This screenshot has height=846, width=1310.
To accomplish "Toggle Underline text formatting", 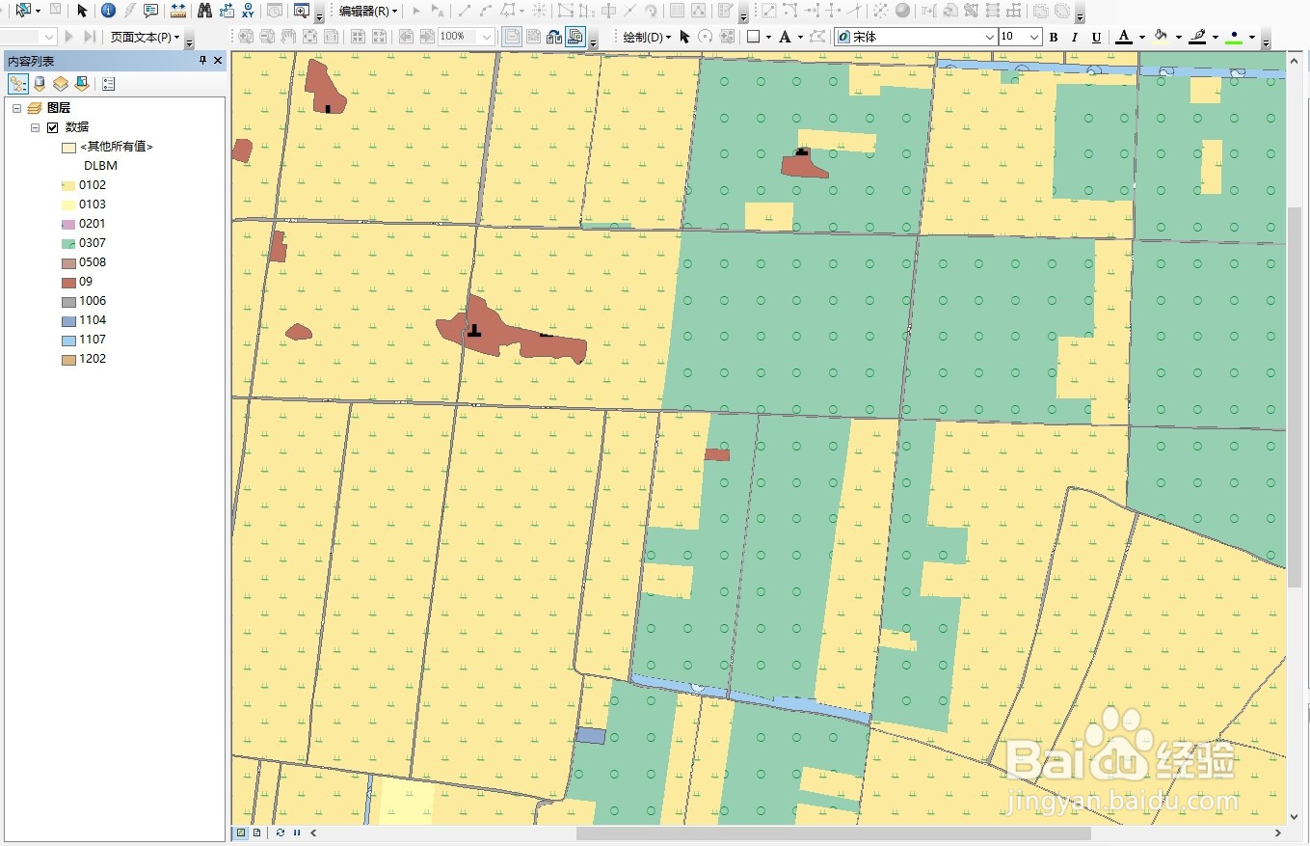I will 1096,37.
